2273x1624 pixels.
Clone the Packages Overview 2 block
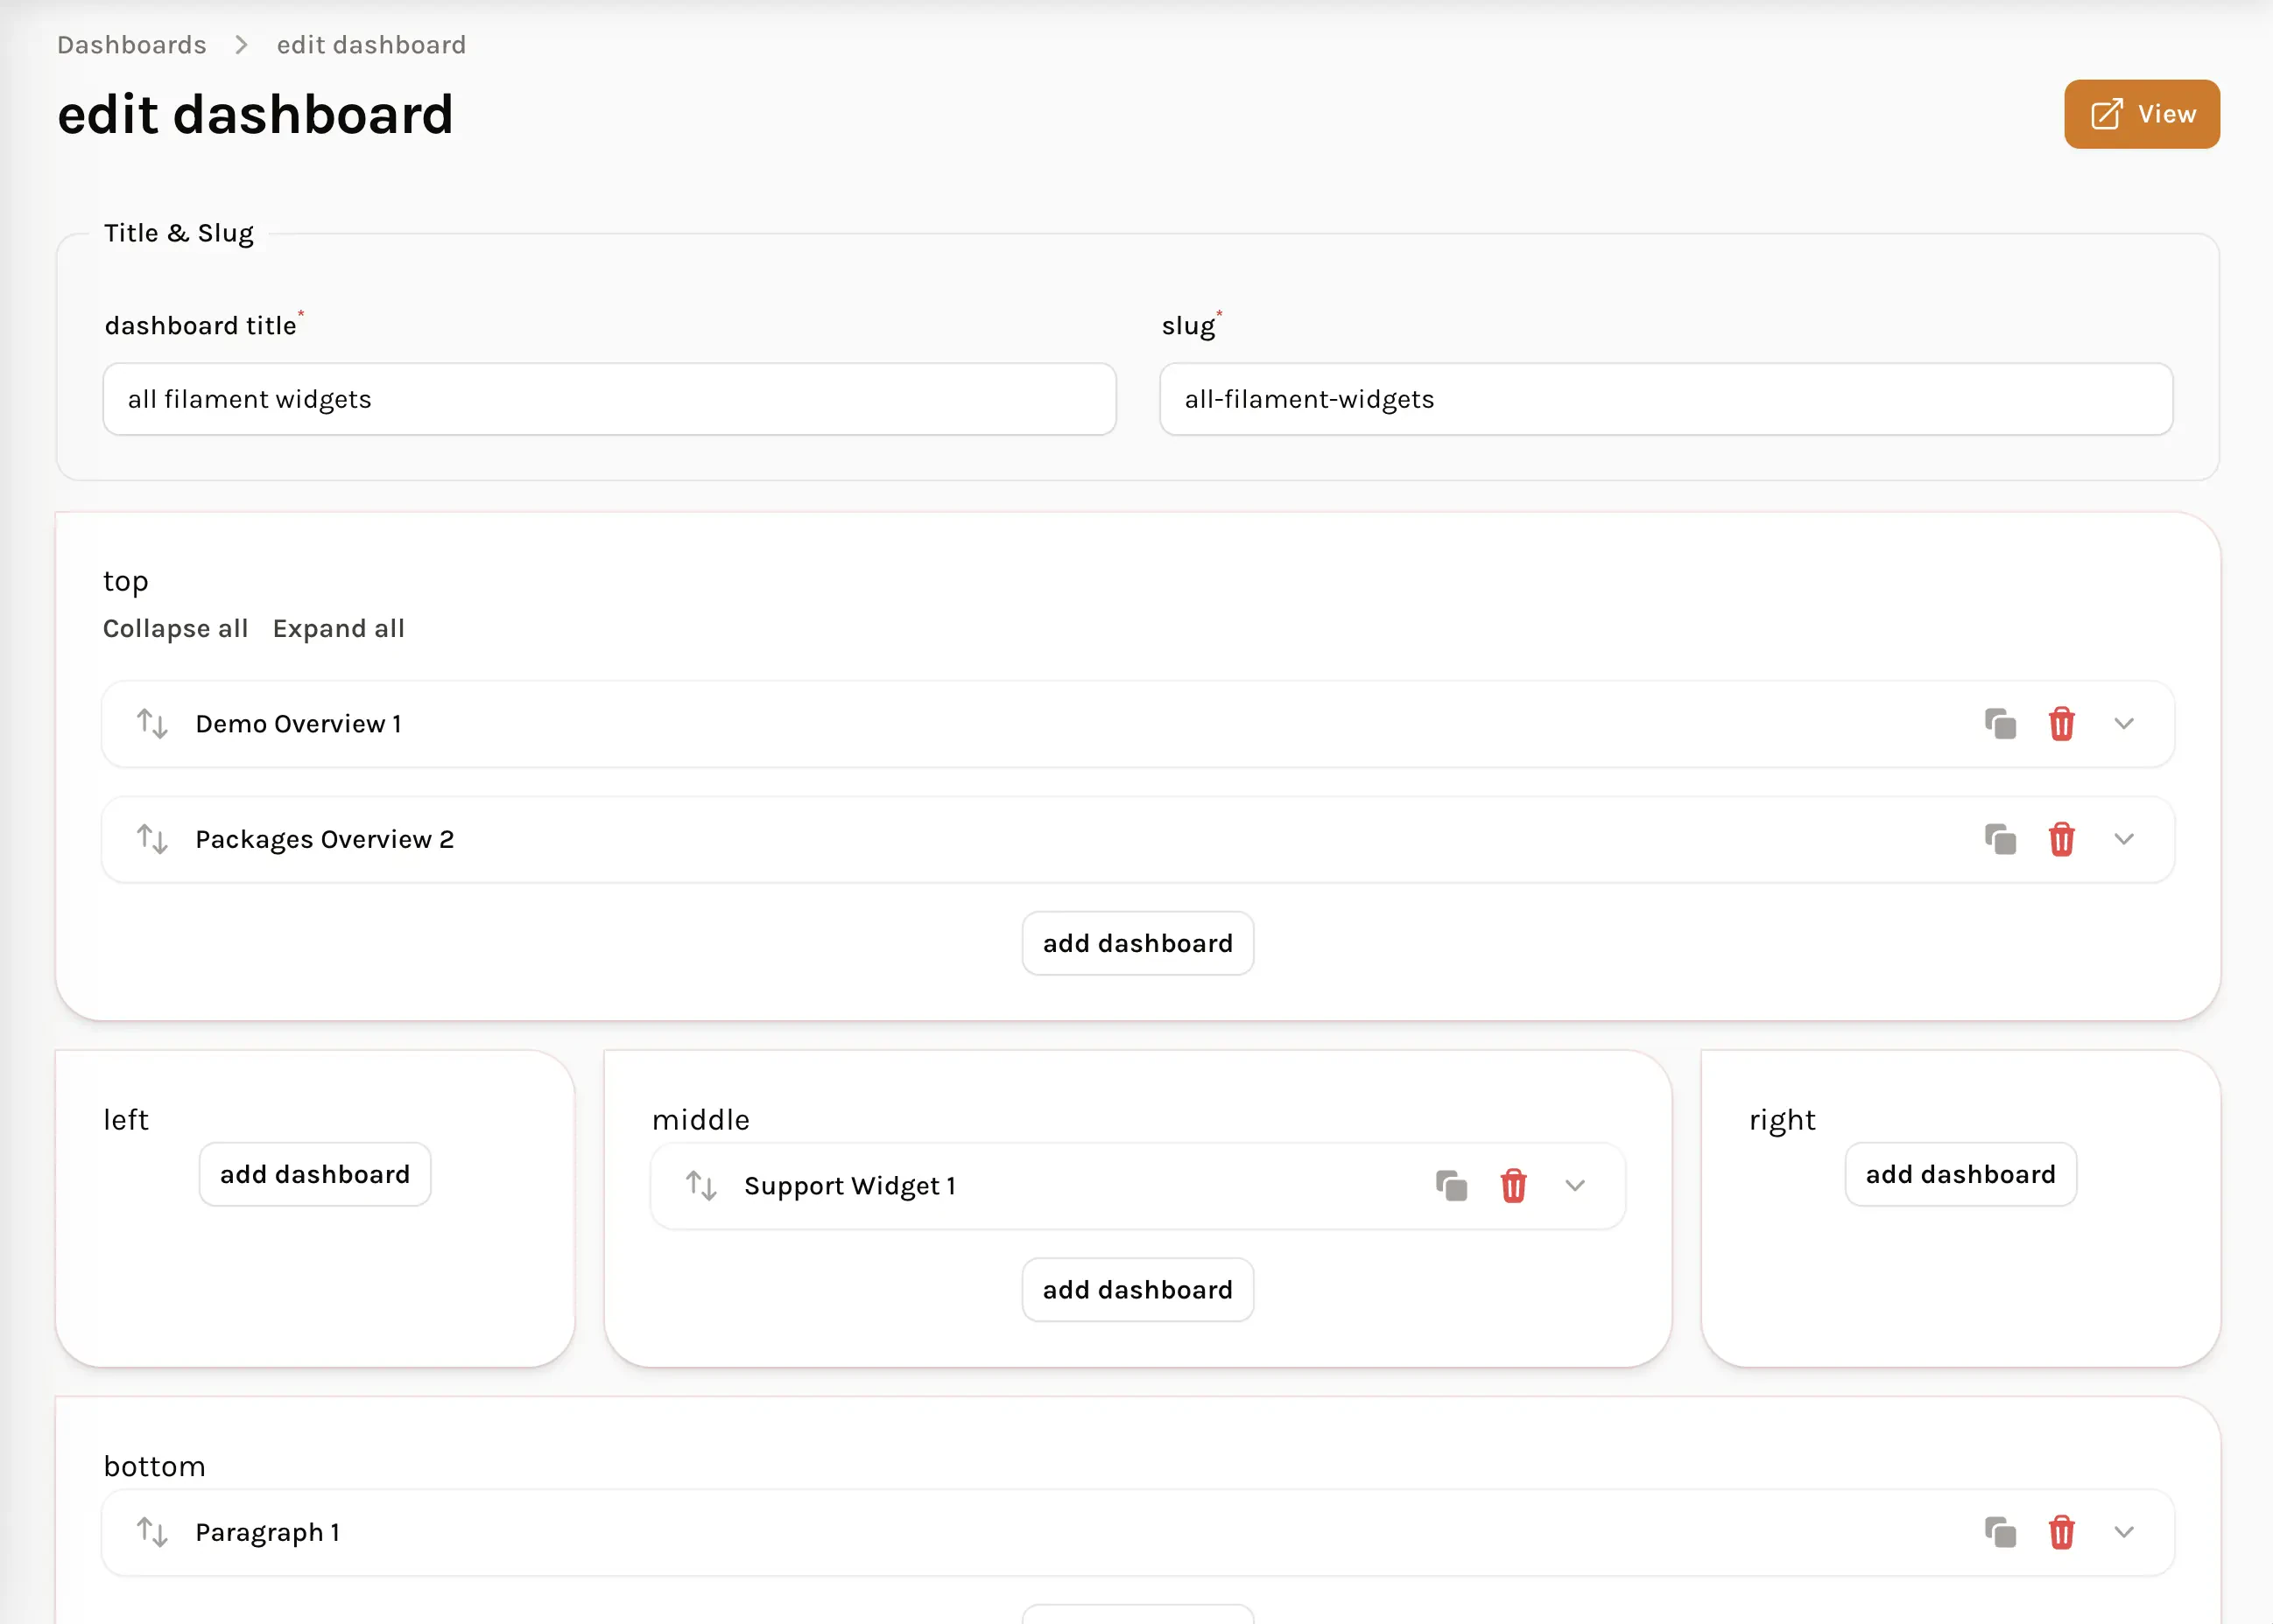point(2000,839)
